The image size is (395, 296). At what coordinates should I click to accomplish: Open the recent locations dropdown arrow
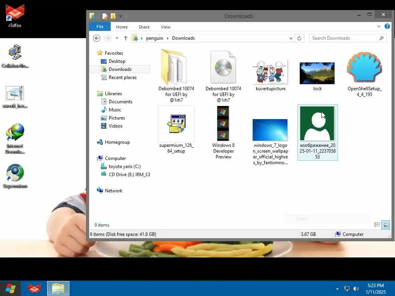coord(117,38)
